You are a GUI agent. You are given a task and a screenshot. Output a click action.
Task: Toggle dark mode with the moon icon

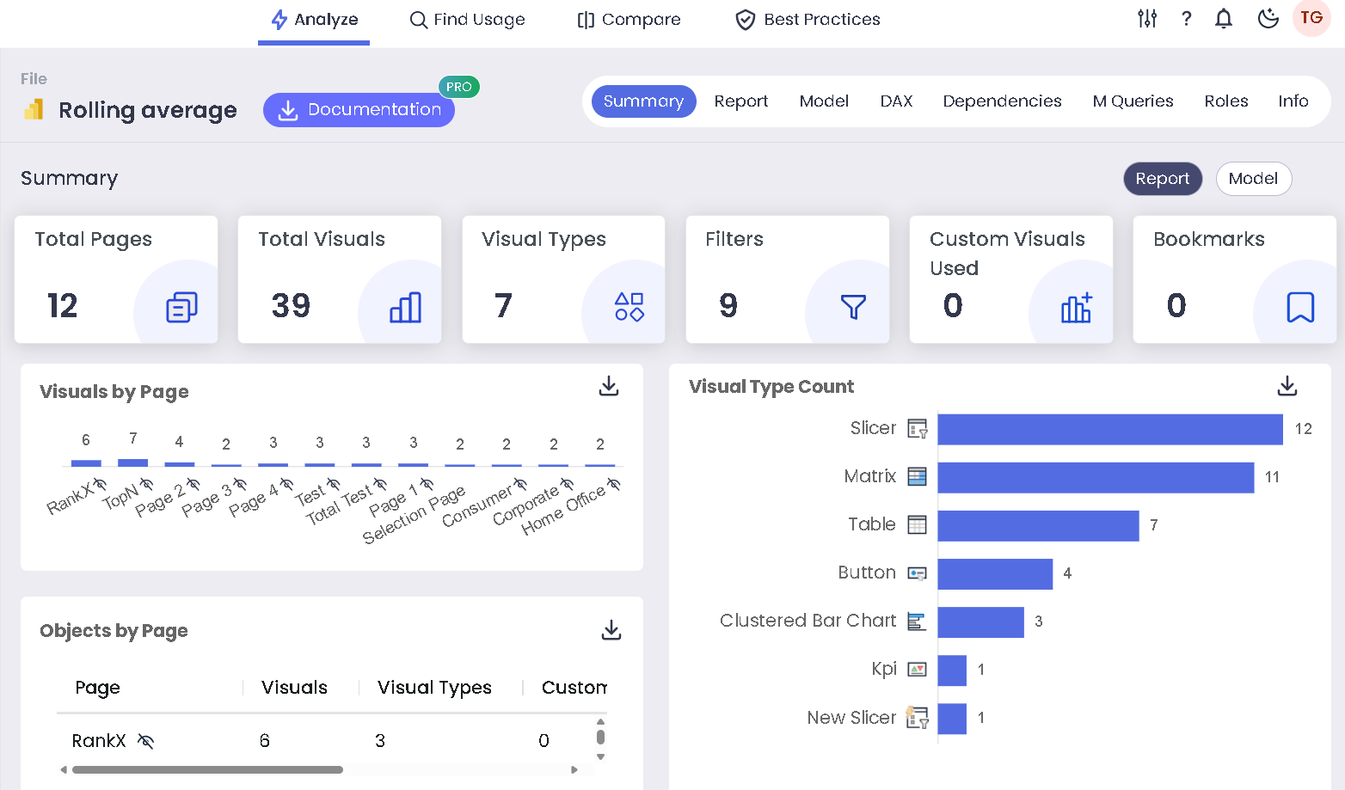point(1268,19)
